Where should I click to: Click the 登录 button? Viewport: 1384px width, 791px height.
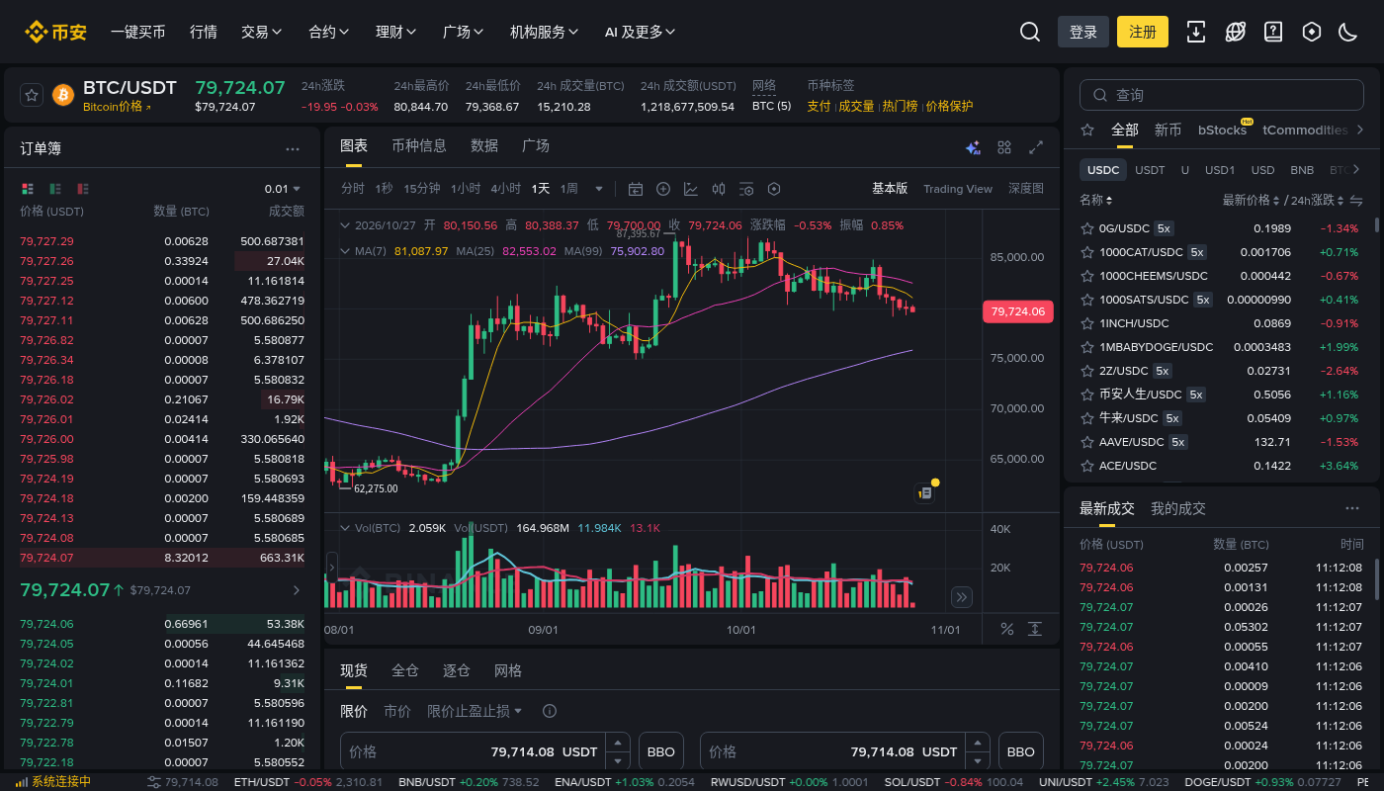coord(1083,32)
